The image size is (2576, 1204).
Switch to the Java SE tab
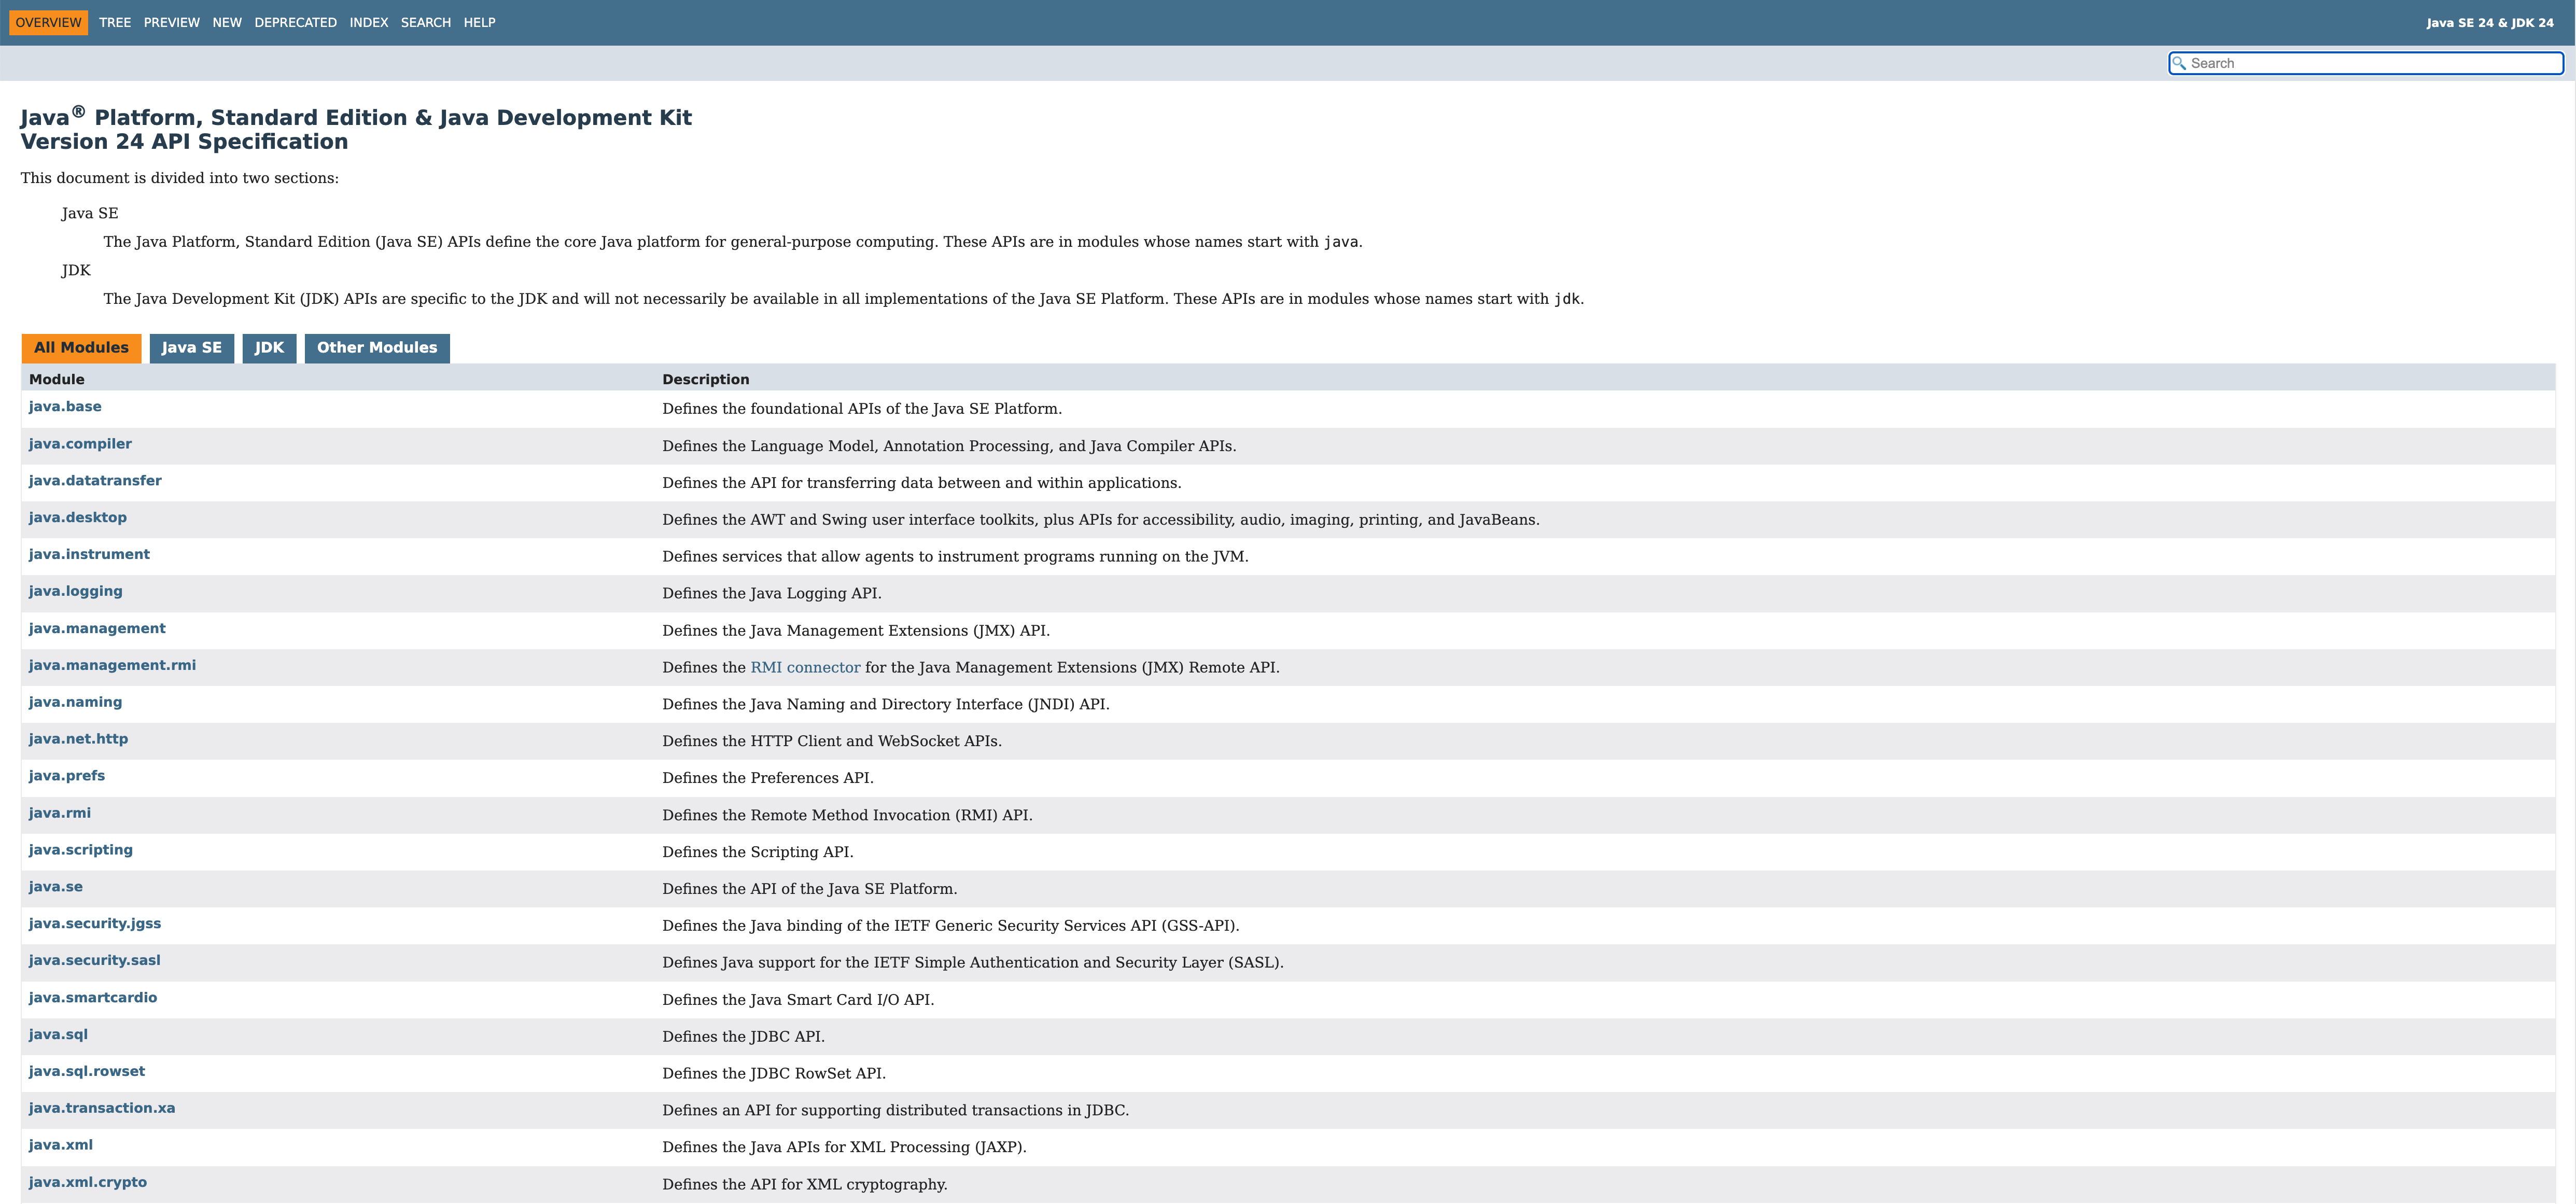(x=191, y=348)
